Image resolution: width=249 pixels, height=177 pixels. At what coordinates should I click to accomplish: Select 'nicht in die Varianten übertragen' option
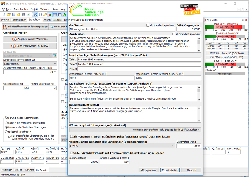7,122
